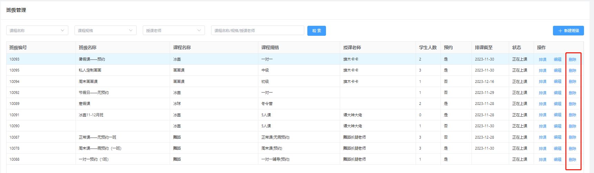
Task: Click the 课程名称/规格/授课老师 search input field
Action: pos(257,31)
